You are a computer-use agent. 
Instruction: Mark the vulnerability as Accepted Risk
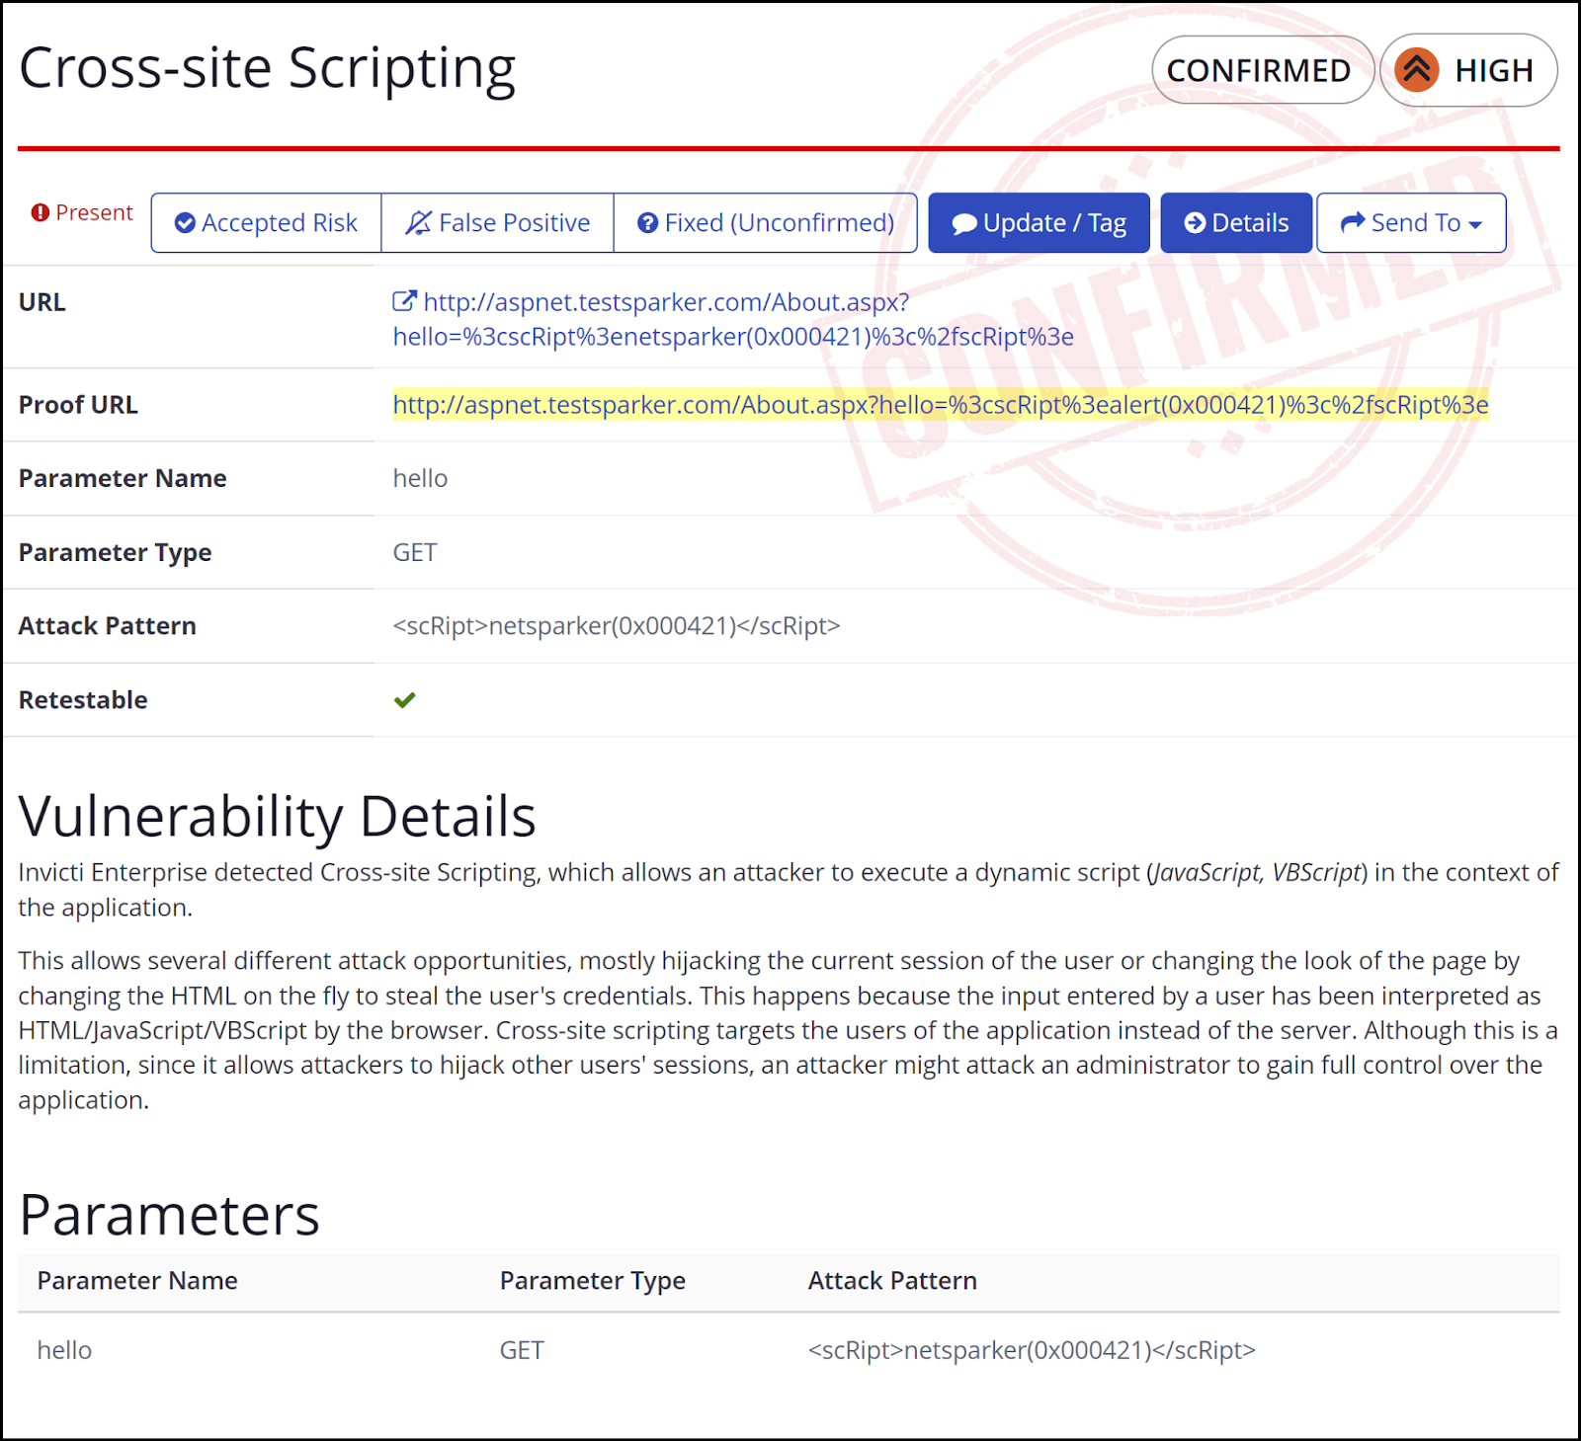tap(266, 222)
